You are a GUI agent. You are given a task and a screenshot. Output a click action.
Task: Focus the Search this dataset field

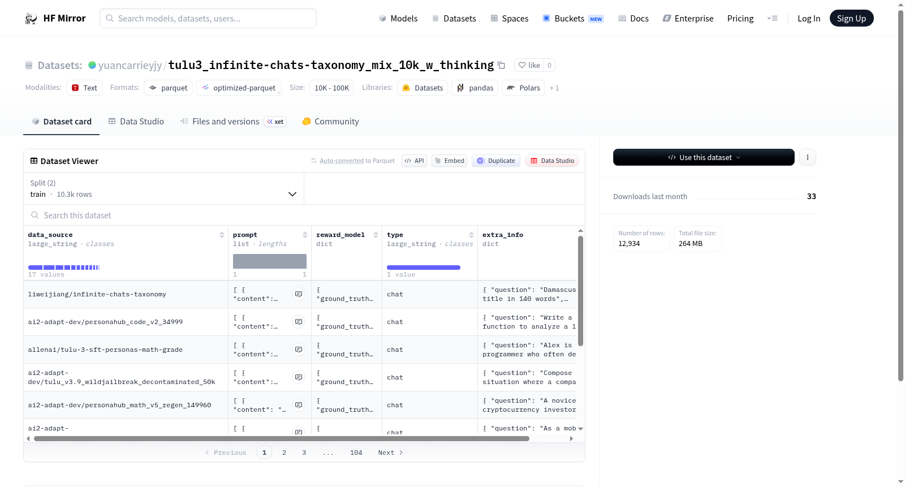coord(304,215)
